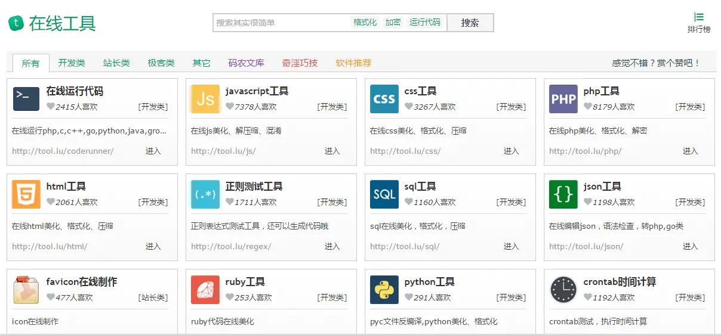Click the 在线工具 site title
The height and width of the screenshot is (335, 721).
[63, 24]
